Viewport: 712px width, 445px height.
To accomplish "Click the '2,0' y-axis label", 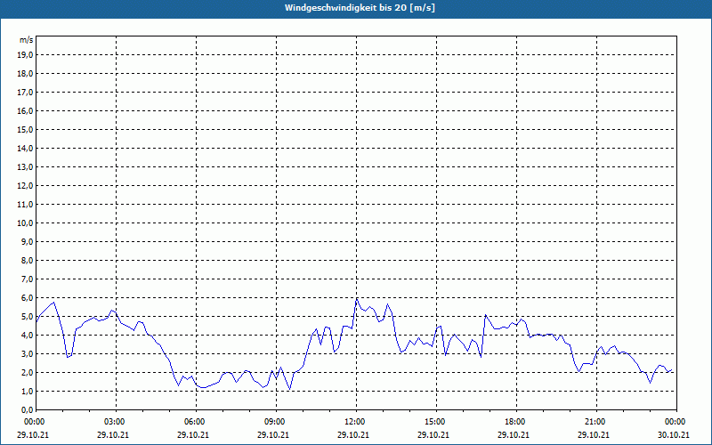I will pos(27,372).
